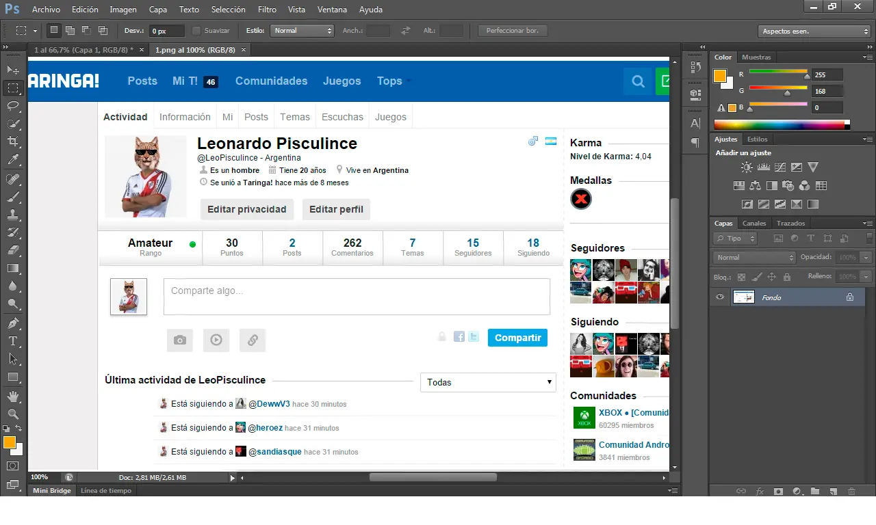Toggle the Suavizar checkbox
Screen dimensions: 876x525
pyautogui.click(x=196, y=31)
